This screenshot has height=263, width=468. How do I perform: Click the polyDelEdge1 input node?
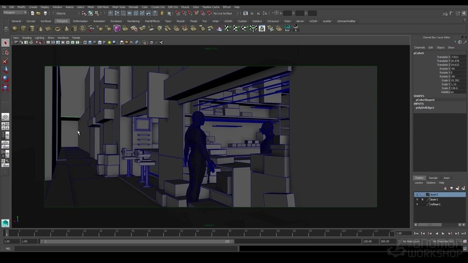425,107
